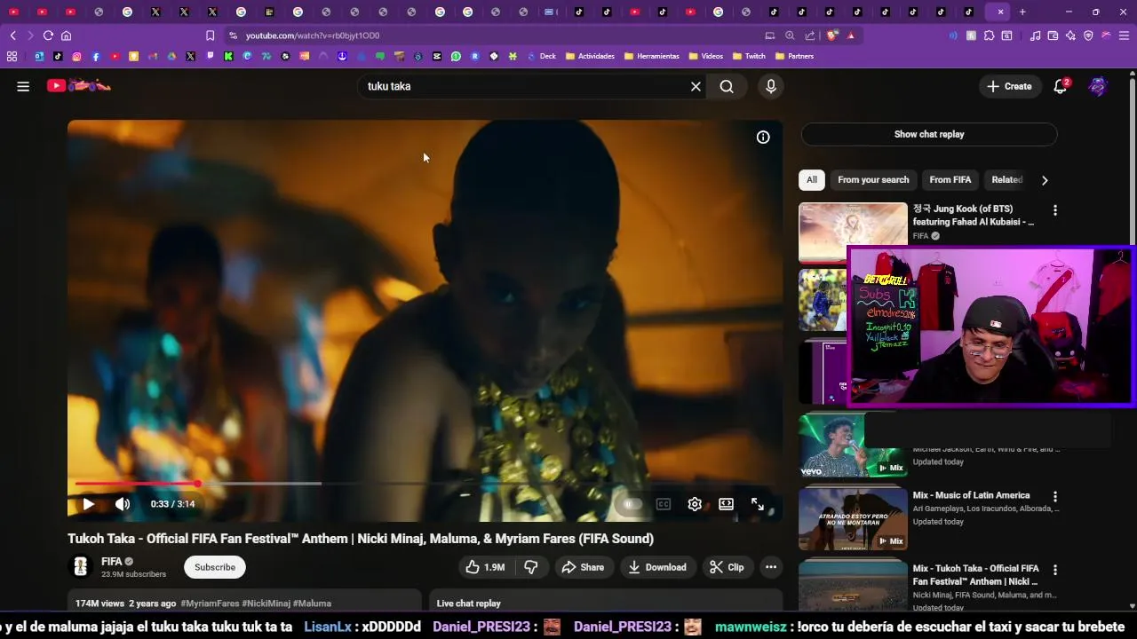
Task: Open Brave Shields lion icon
Action: [831, 35]
